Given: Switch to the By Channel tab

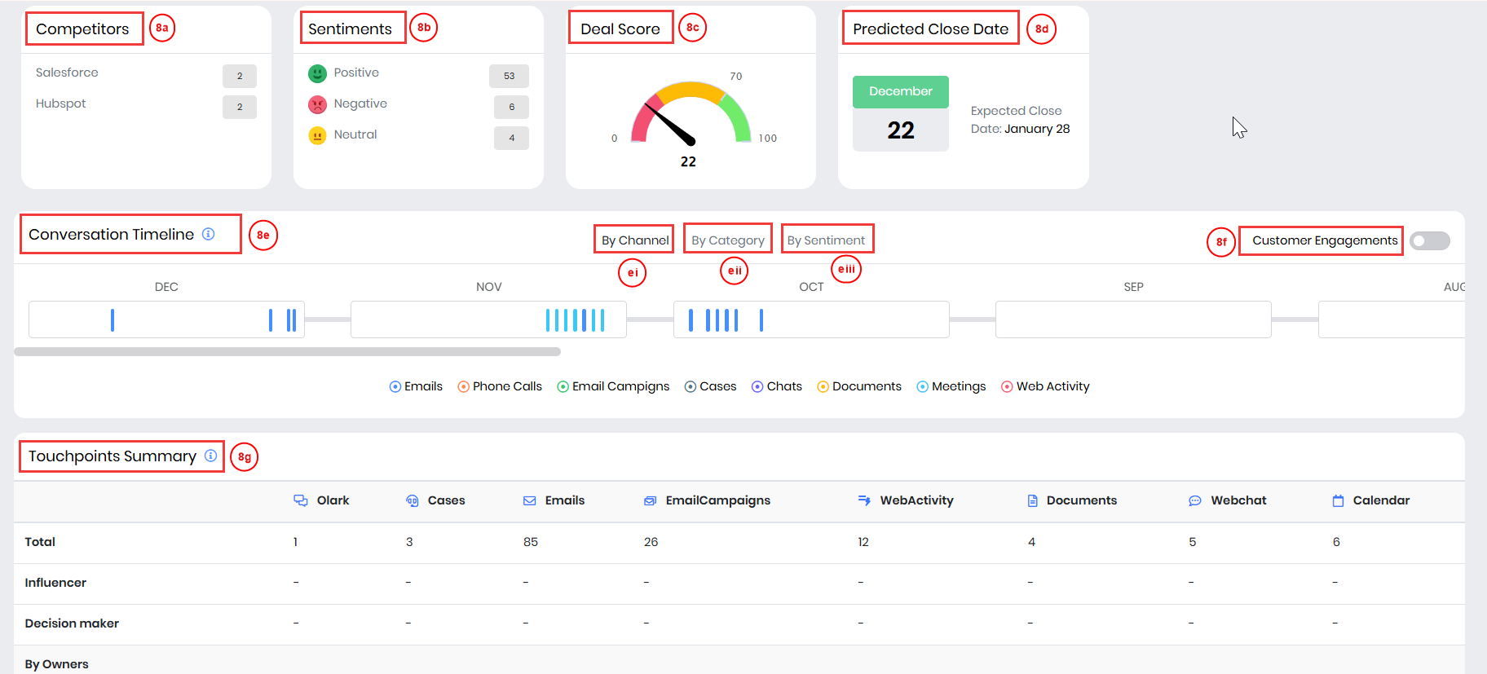Looking at the screenshot, I should tap(634, 240).
